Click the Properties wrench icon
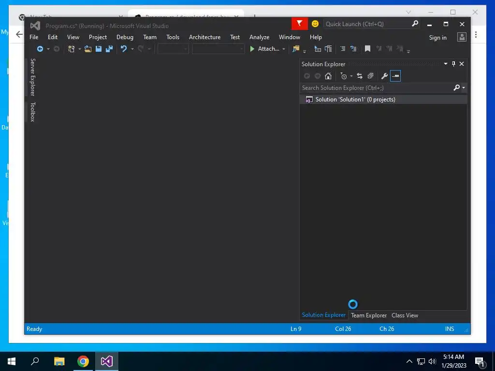This screenshot has width=495, height=371. [x=384, y=76]
